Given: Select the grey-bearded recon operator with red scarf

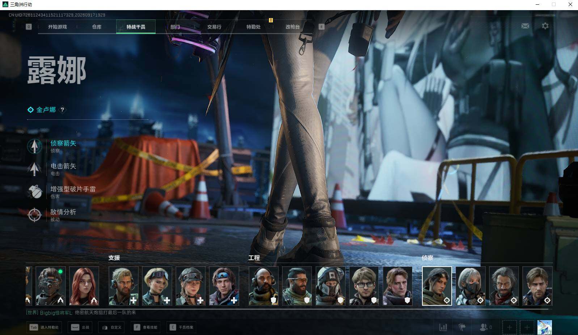Looking at the screenshot, I should pyautogui.click(x=504, y=286).
